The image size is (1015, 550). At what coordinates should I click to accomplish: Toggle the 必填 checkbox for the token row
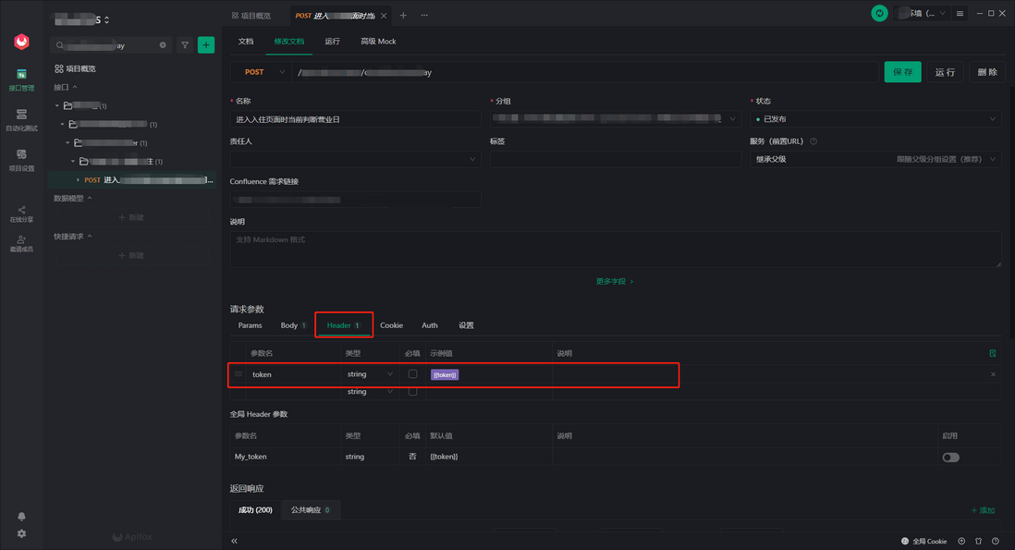pyautogui.click(x=412, y=374)
